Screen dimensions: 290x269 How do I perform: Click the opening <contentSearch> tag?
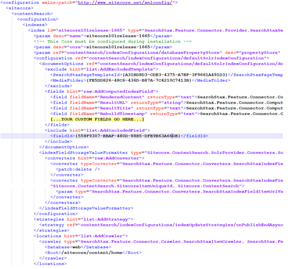pyautogui.click(x=32, y=14)
